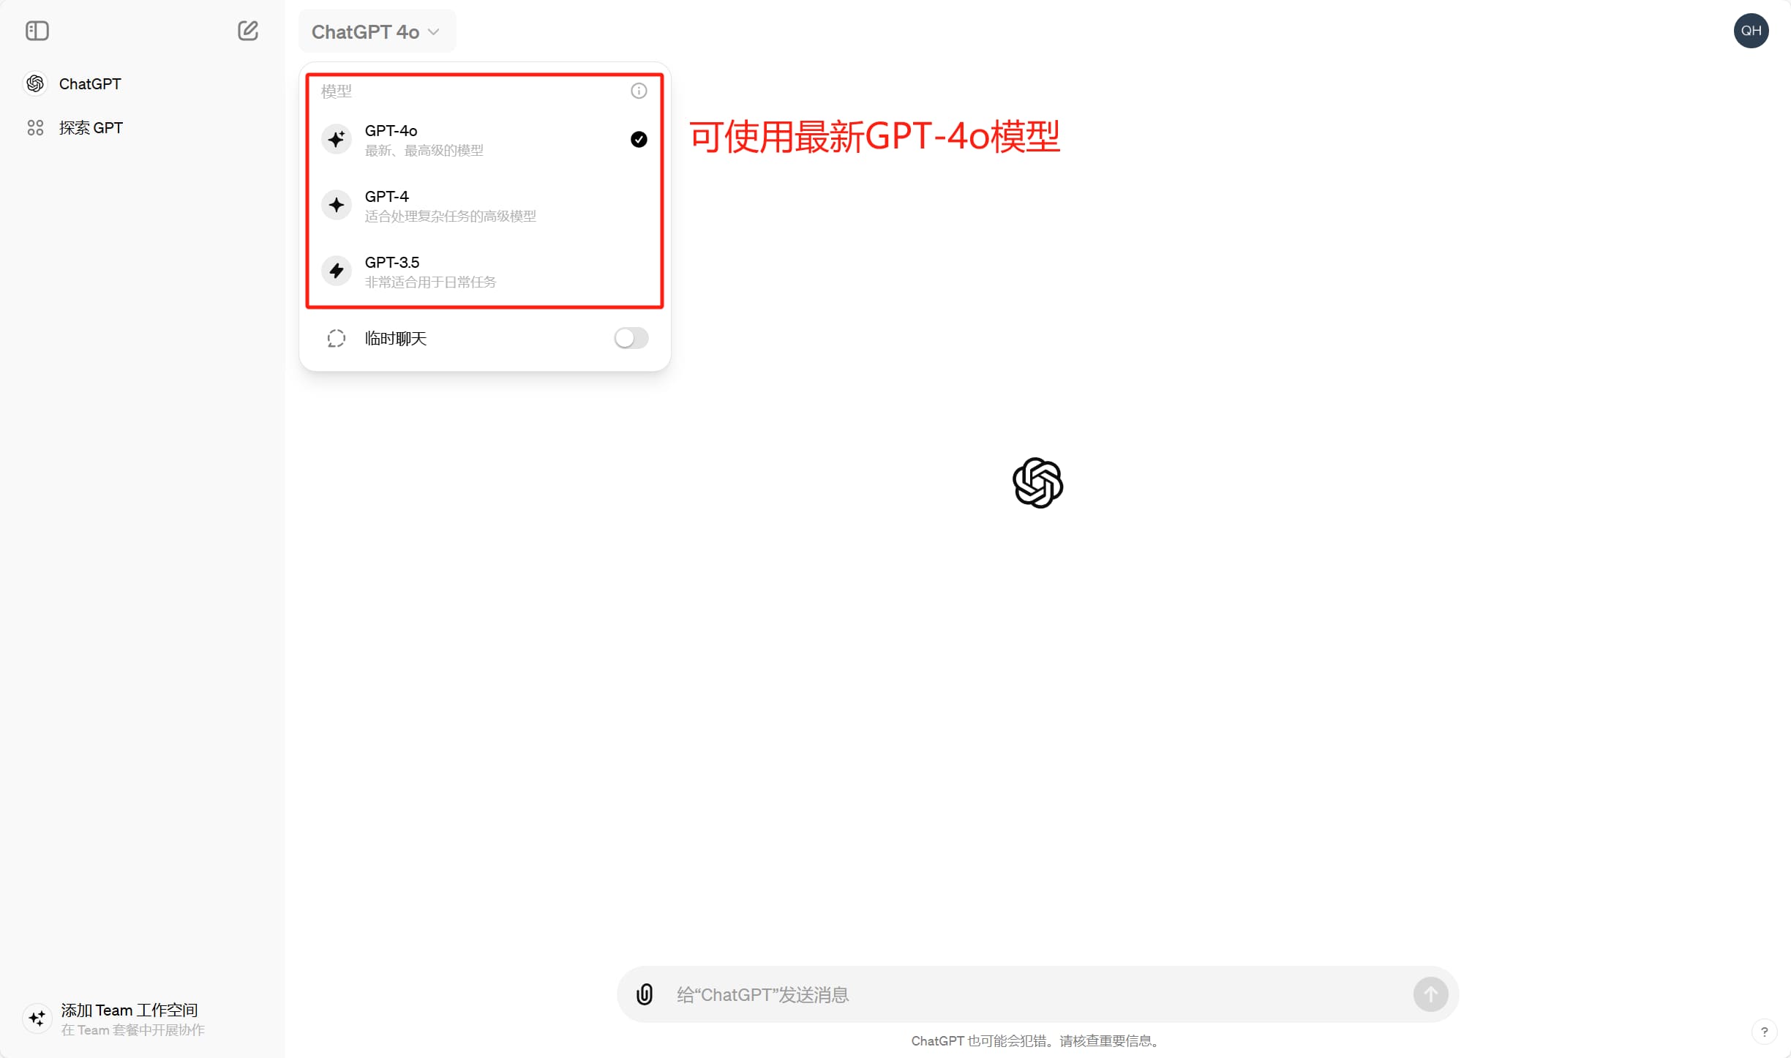Click the 非常适合用于日常任务 description text
This screenshot has height=1058, width=1791.
click(x=430, y=282)
